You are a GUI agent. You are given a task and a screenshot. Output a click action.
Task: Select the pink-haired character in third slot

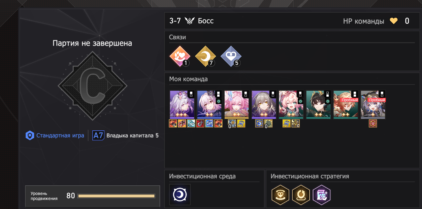[237, 105]
